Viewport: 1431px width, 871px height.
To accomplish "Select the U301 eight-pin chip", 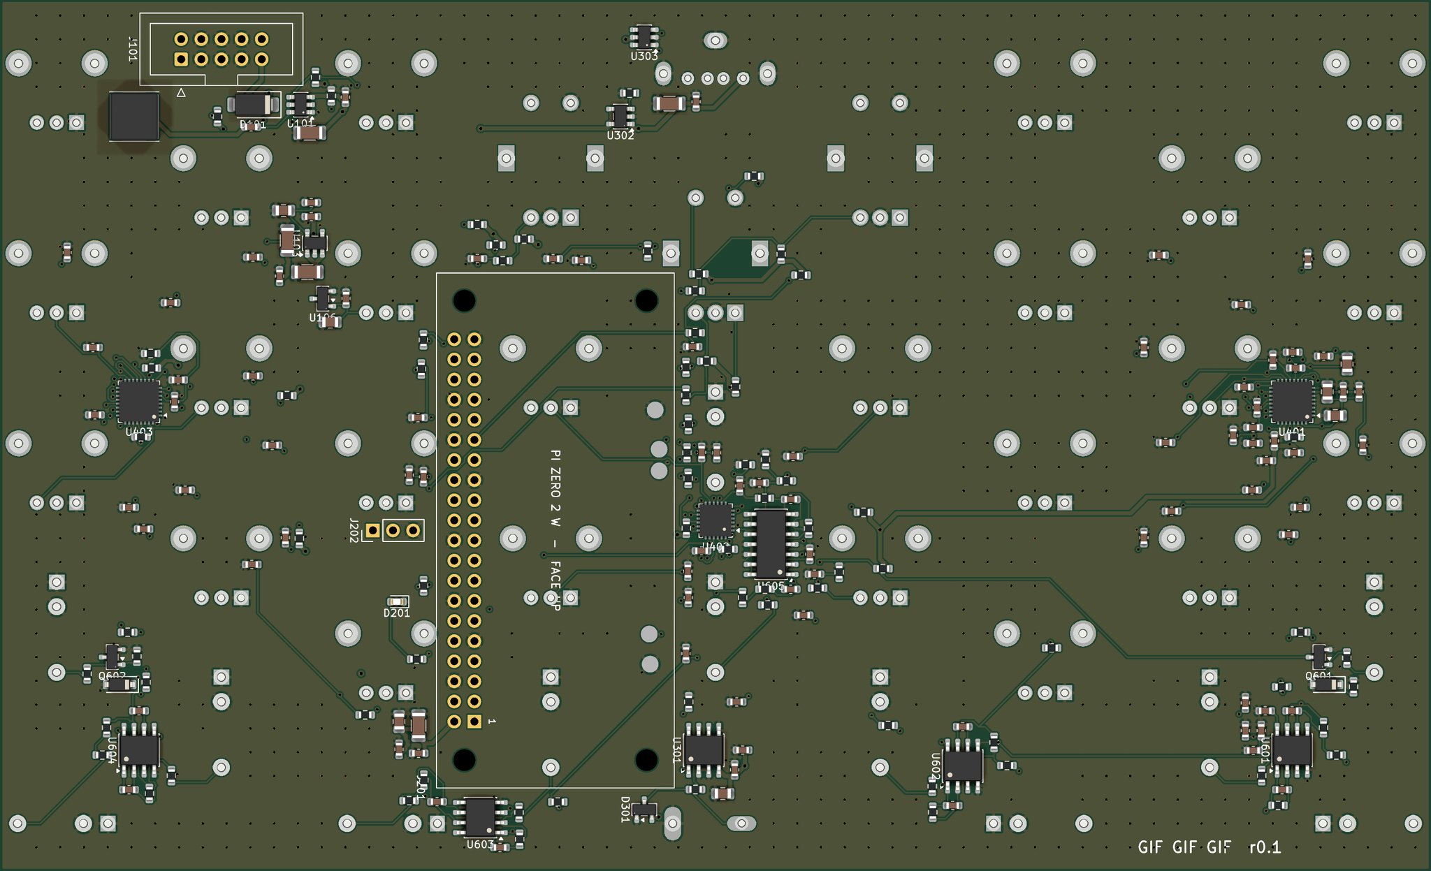I will coord(704,750).
